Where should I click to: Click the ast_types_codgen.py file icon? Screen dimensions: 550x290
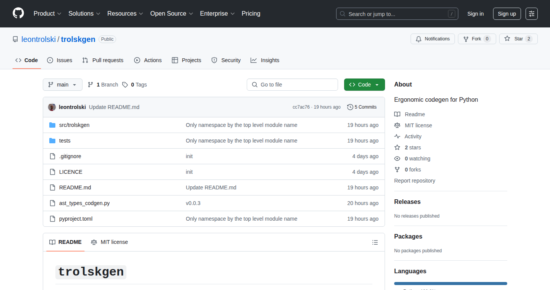(52, 203)
